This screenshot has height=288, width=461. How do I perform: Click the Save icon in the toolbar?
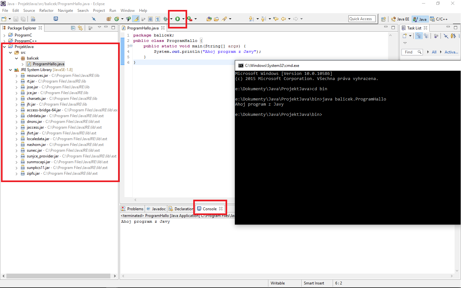point(16,19)
